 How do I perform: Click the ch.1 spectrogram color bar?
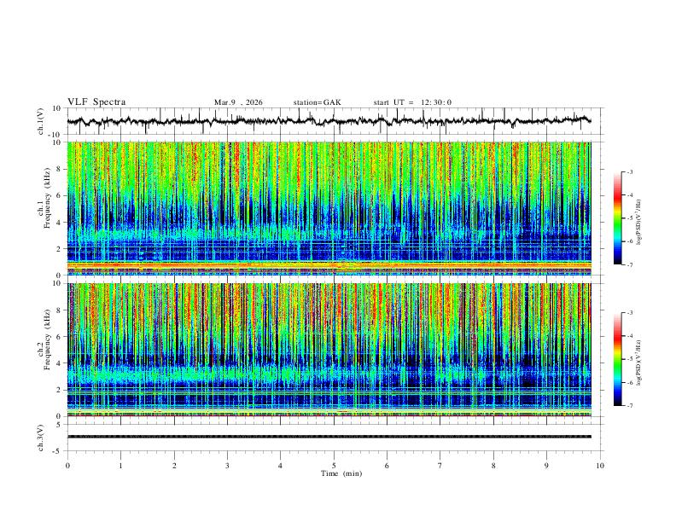618,218
